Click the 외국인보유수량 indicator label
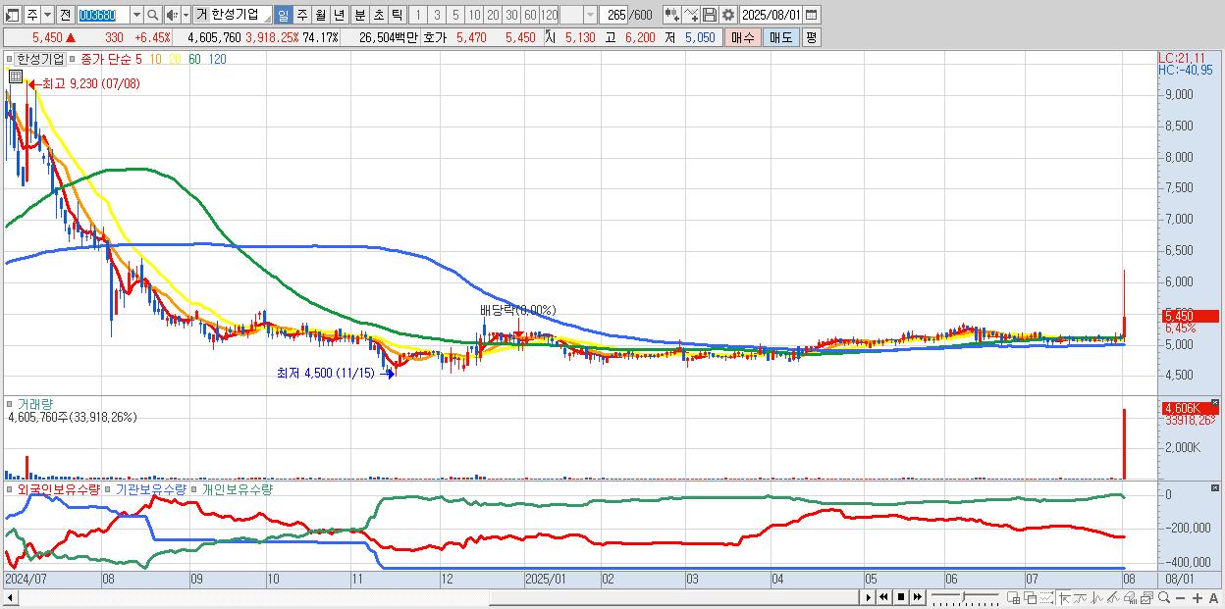The image size is (1225, 609). (x=59, y=488)
